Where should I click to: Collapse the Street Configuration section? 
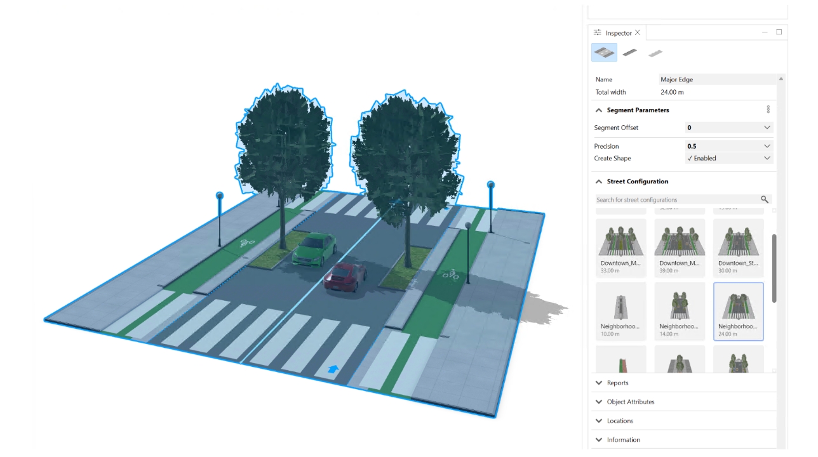click(x=599, y=182)
